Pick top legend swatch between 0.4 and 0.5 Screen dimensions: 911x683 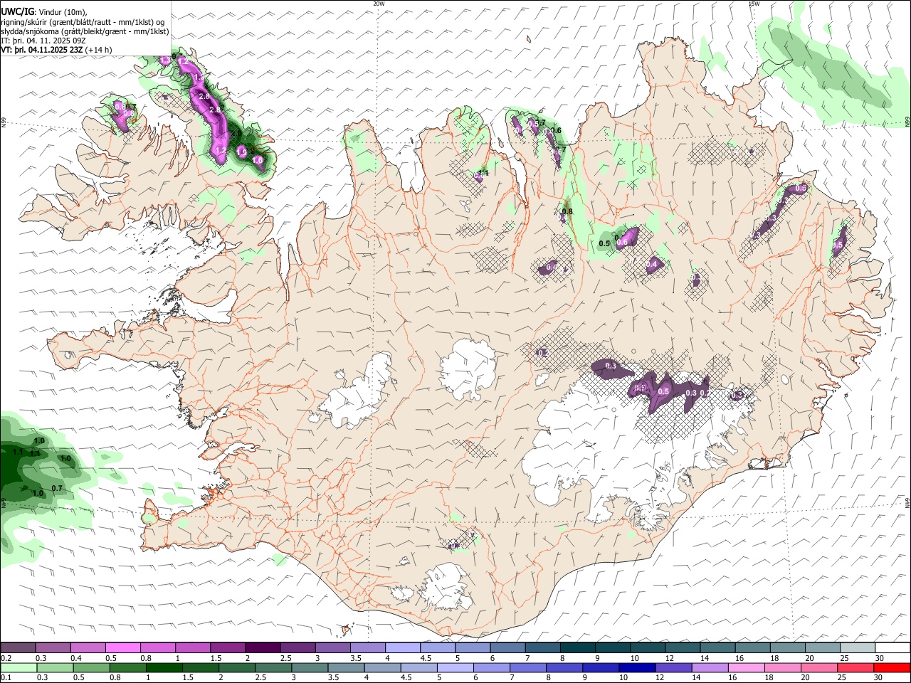coord(88,647)
